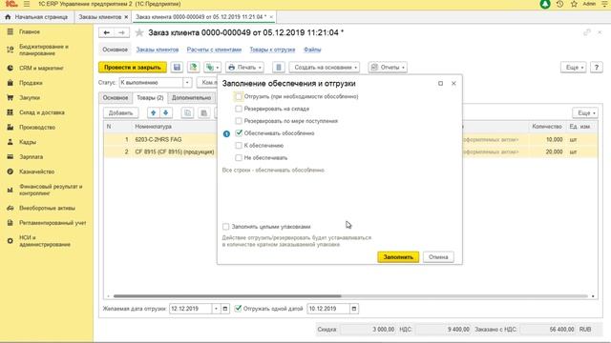The height and width of the screenshot is (343, 611).
Task: Click the Заполнить button
Action: (x=398, y=257)
